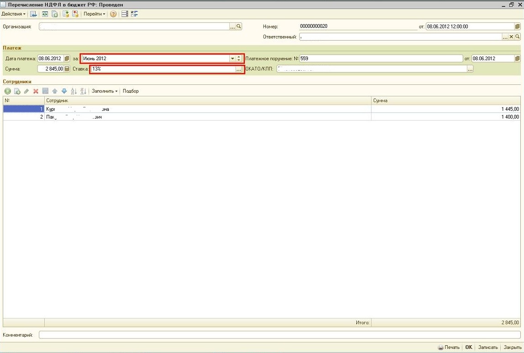Click the Подбор button
This screenshot has height=353, width=524.
point(131,91)
